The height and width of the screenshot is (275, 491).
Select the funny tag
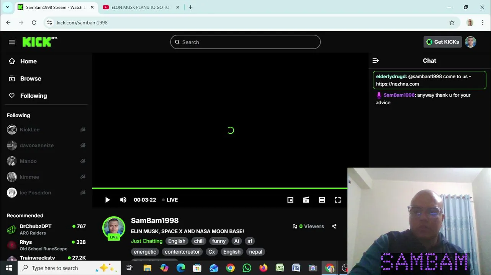pyautogui.click(x=219, y=241)
